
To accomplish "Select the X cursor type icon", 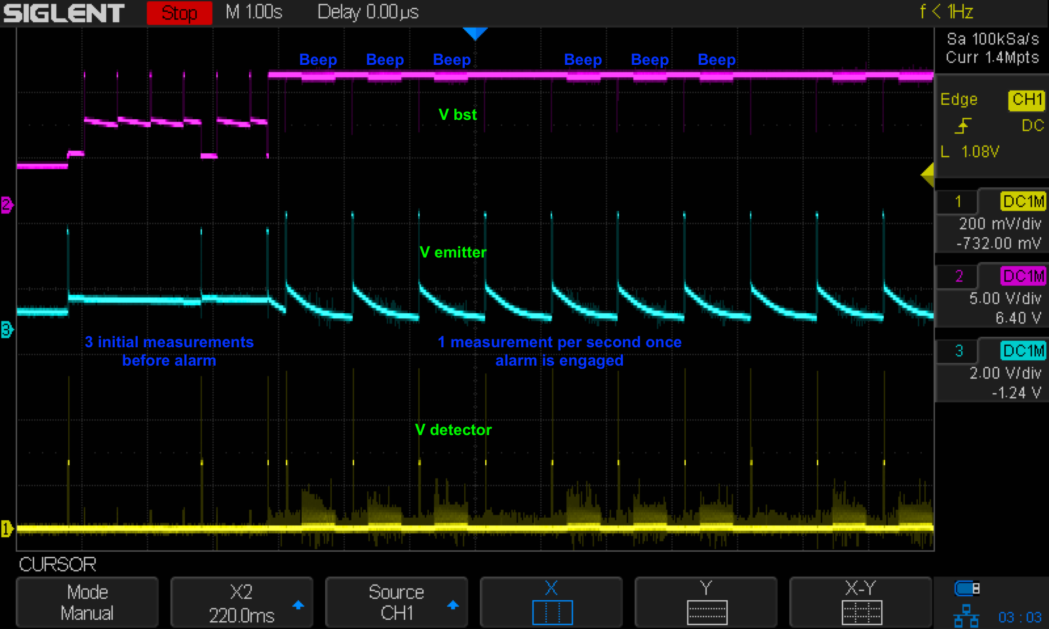I will [552, 612].
